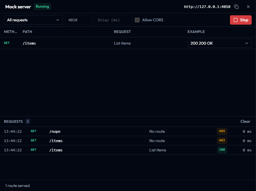Open the 200 200 OK example dropdown
The width and height of the screenshot is (256, 191).
(x=219, y=43)
